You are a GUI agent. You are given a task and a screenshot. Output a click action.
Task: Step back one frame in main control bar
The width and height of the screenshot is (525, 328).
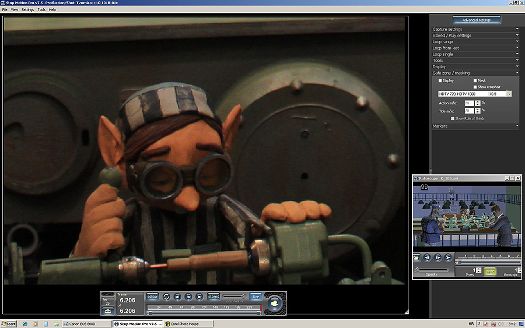coord(177,297)
